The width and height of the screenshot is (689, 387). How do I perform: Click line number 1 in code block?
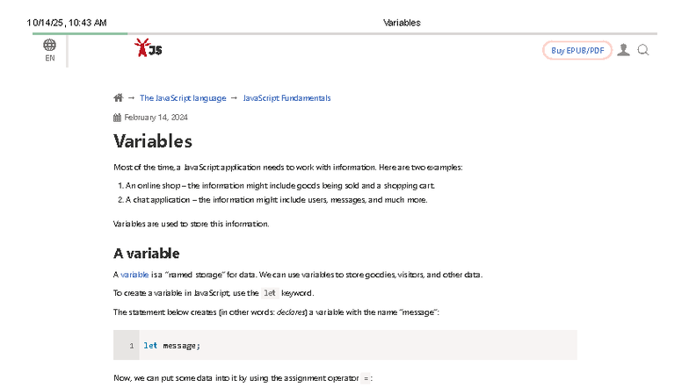(x=131, y=346)
